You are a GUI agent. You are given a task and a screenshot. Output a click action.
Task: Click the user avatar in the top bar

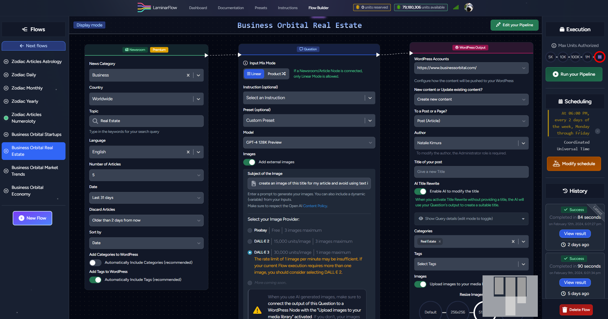(469, 7)
